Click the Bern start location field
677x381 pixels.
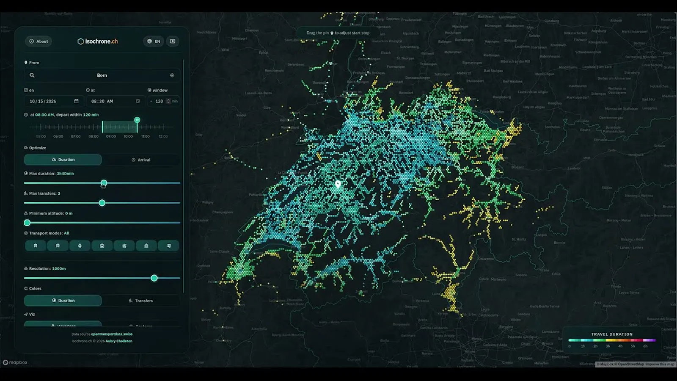pyautogui.click(x=102, y=75)
